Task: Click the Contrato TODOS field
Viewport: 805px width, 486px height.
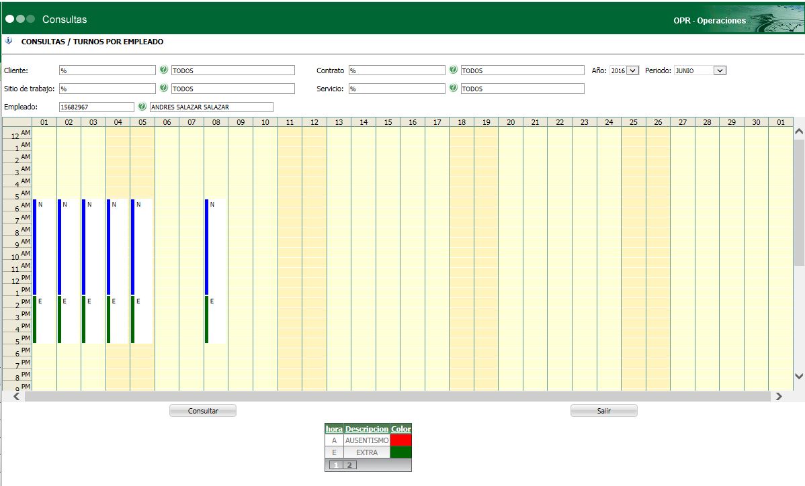Action: coord(523,70)
